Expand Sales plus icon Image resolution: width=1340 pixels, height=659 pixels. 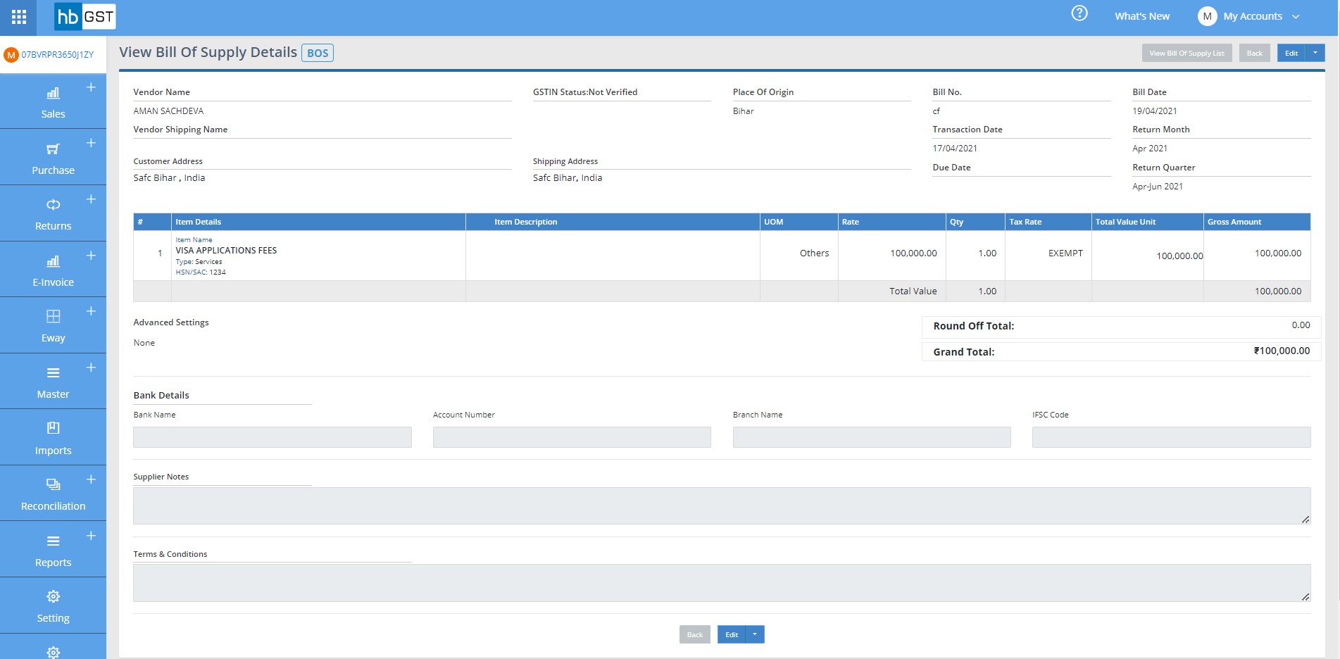pos(91,87)
